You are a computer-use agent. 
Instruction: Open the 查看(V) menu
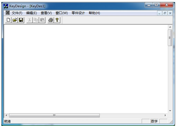tap(46, 13)
